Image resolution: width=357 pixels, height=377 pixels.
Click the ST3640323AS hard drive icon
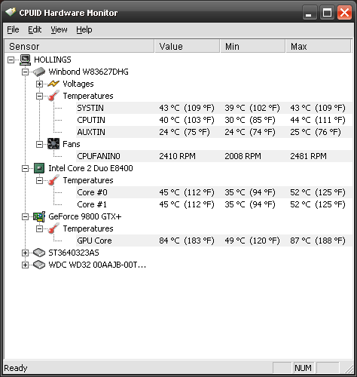[x=39, y=253]
